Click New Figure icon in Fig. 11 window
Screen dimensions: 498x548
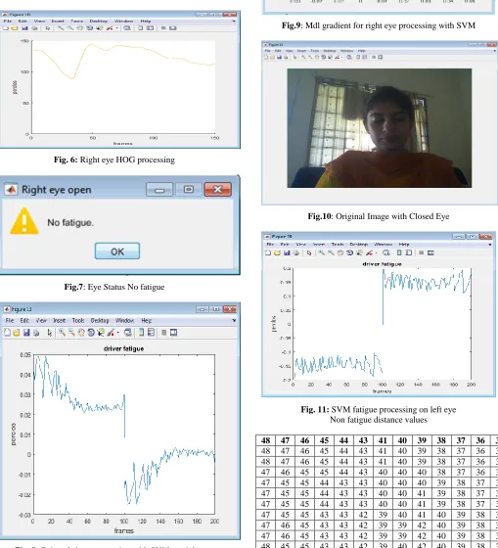(268, 252)
